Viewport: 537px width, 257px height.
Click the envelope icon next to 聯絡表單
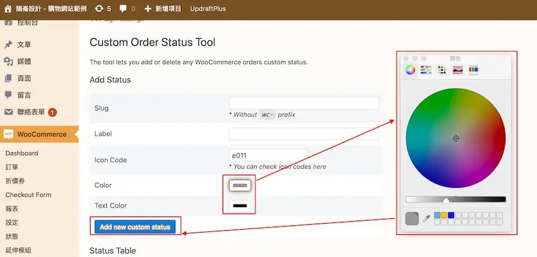tap(8, 112)
